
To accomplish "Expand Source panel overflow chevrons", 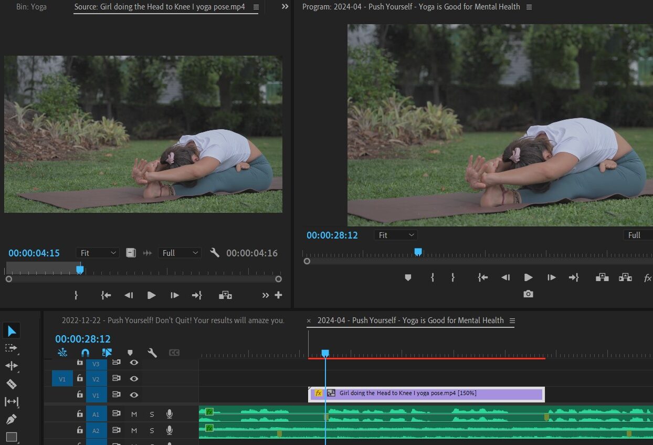I will click(285, 7).
